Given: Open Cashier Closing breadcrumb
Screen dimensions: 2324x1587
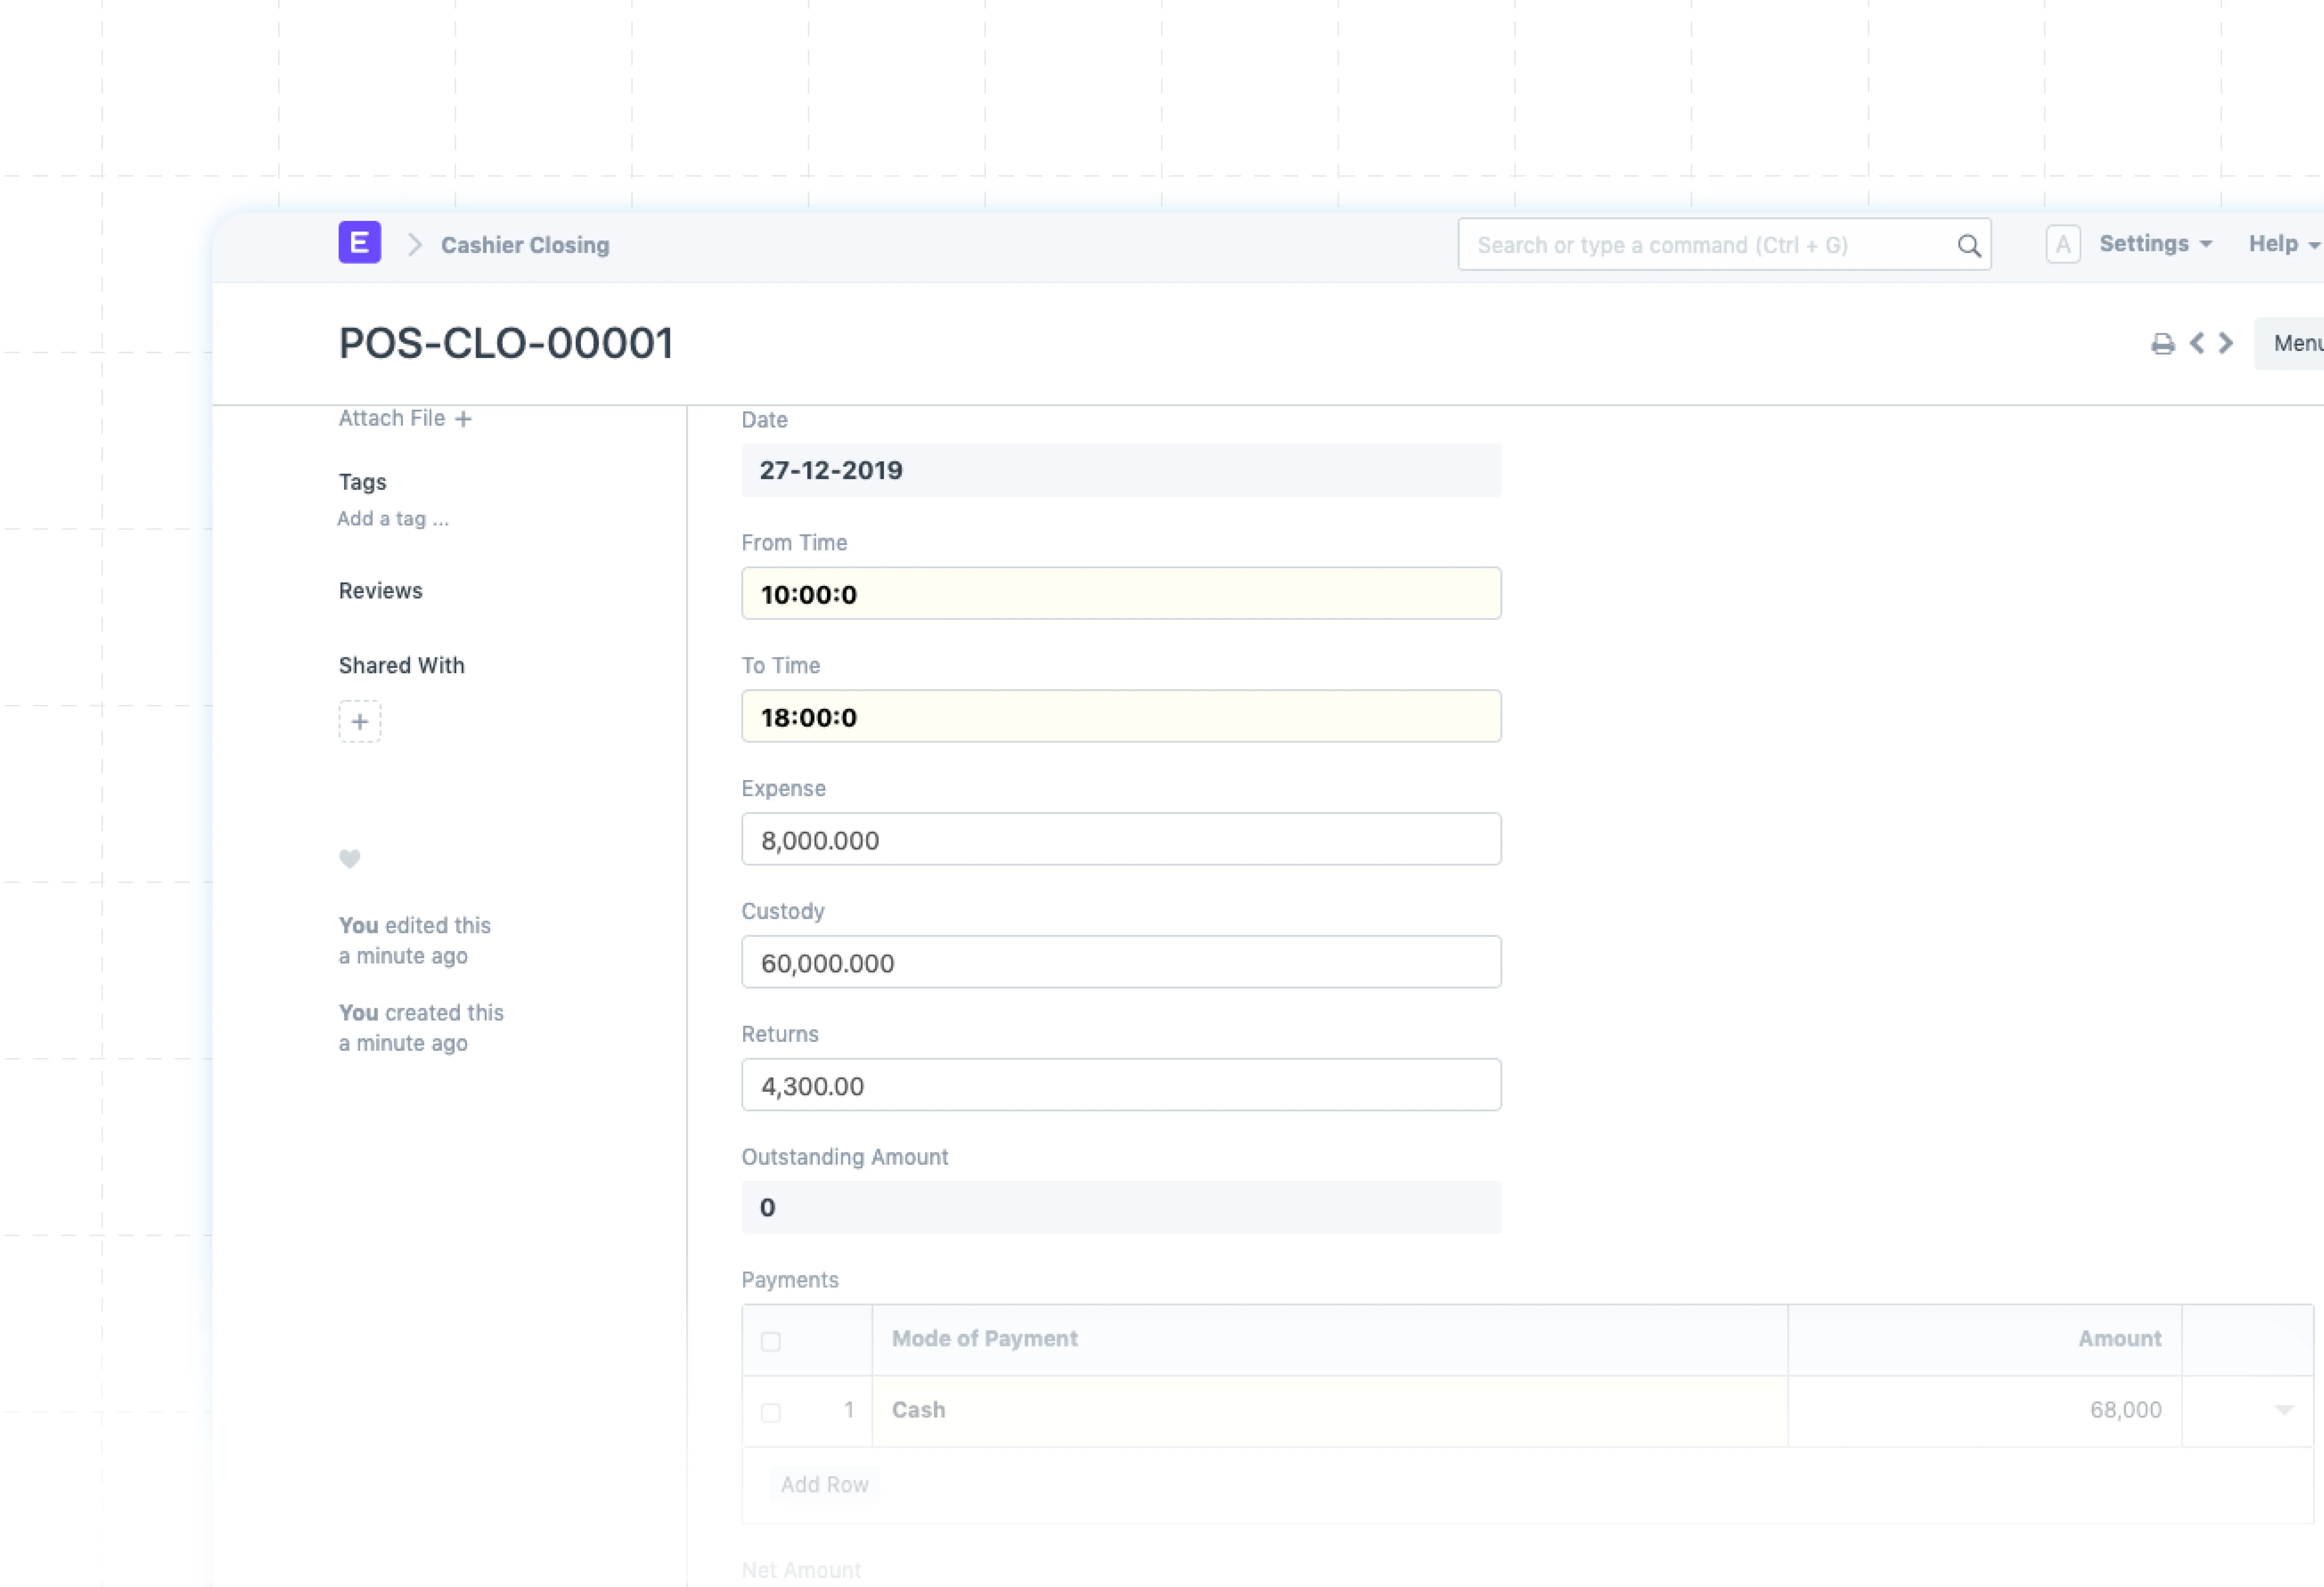Looking at the screenshot, I should pos(525,245).
